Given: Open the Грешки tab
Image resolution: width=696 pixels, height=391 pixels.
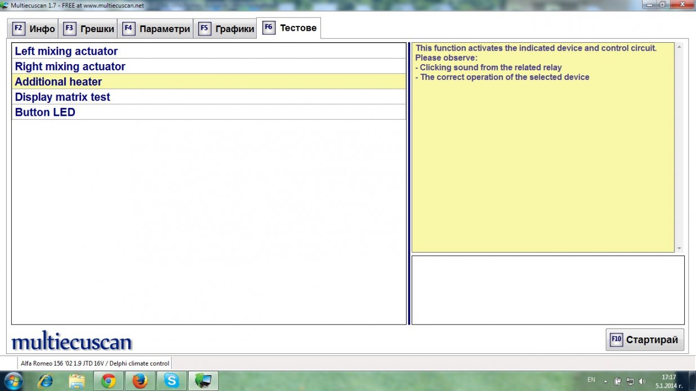Looking at the screenshot, I should click(88, 29).
